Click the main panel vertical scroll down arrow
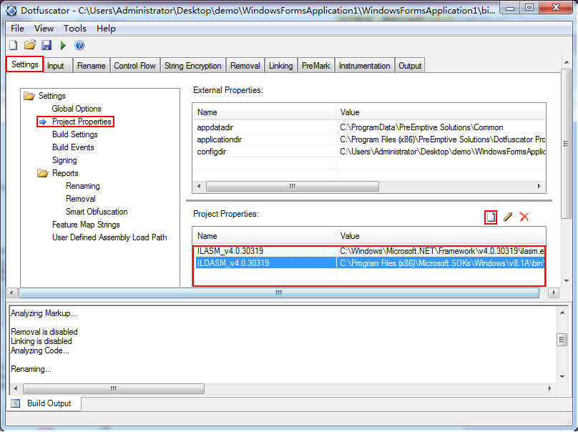Viewport: 578px width, 432px height. click(567, 281)
